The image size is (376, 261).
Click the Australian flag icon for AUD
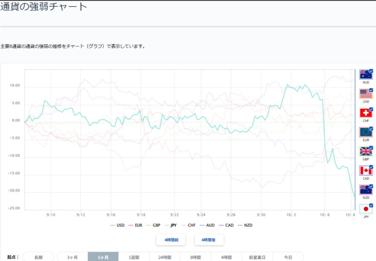pos(365,75)
